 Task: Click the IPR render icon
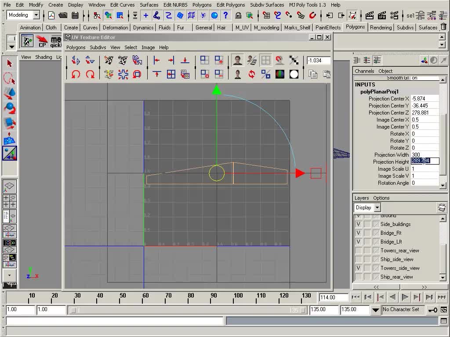click(382, 15)
